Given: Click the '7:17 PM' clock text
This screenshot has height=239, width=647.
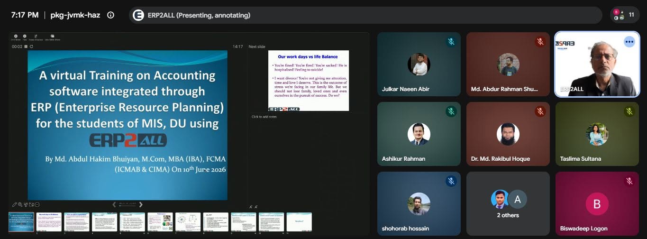Looking at the screenshot, I should (x=25, y=15).
